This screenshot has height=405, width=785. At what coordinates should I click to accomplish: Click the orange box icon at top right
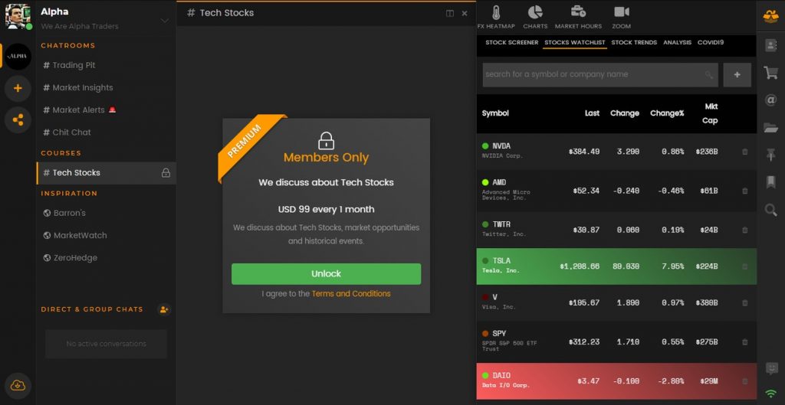coord(770,17)
